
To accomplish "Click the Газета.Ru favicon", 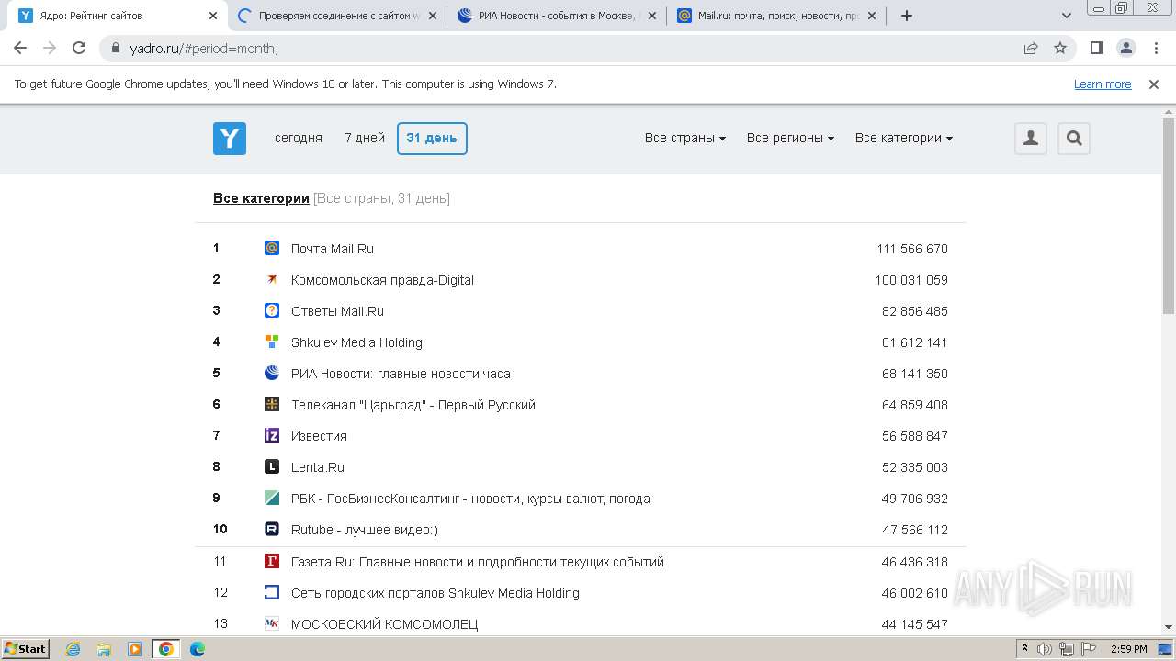I will click(272, 561).
